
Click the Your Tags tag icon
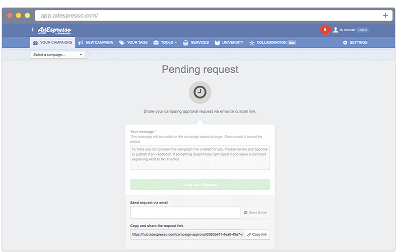(122, 43)
